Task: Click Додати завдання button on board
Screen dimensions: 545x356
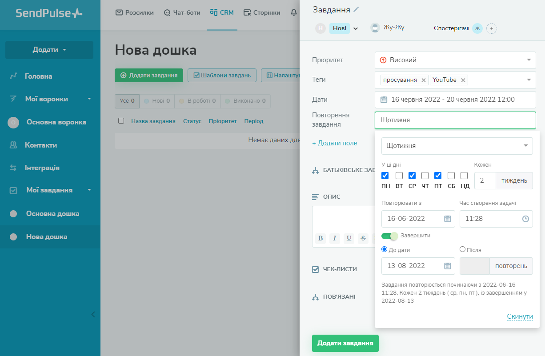Action: (x=149, y=76)
